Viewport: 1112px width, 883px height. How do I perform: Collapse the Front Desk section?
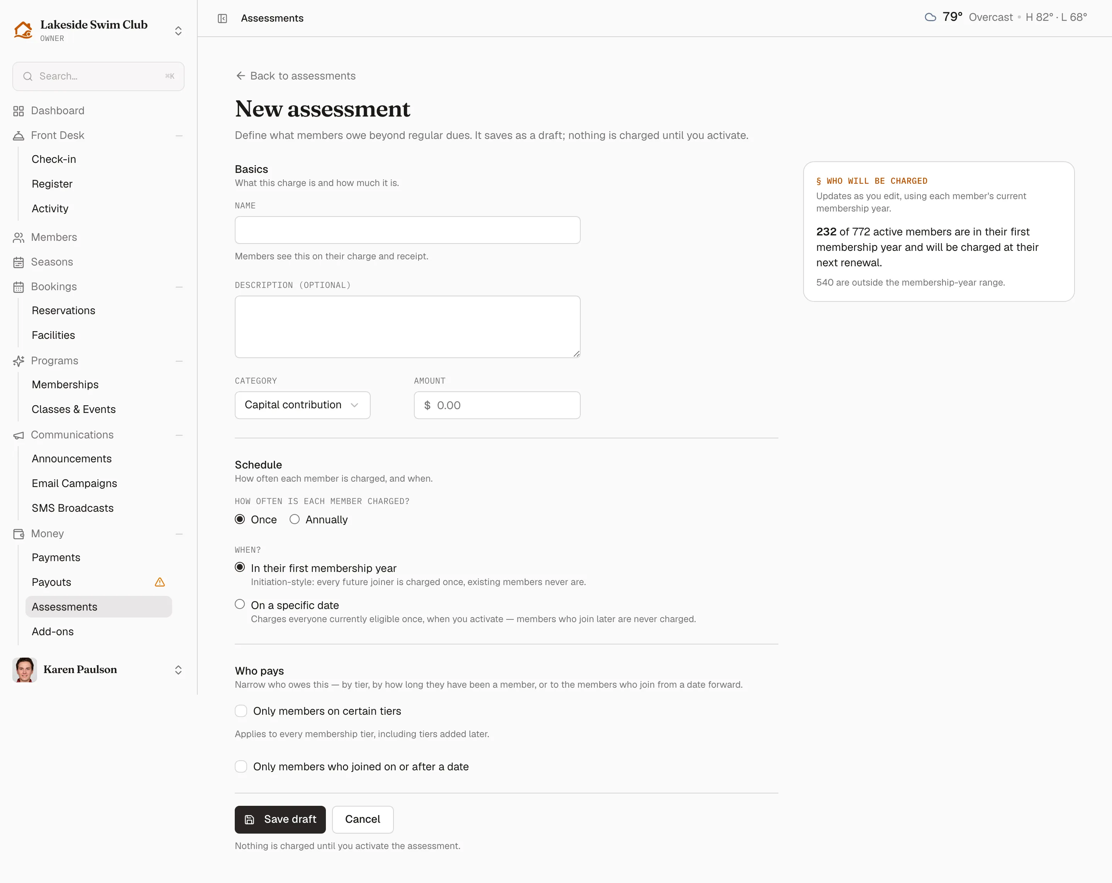[179, 135]
